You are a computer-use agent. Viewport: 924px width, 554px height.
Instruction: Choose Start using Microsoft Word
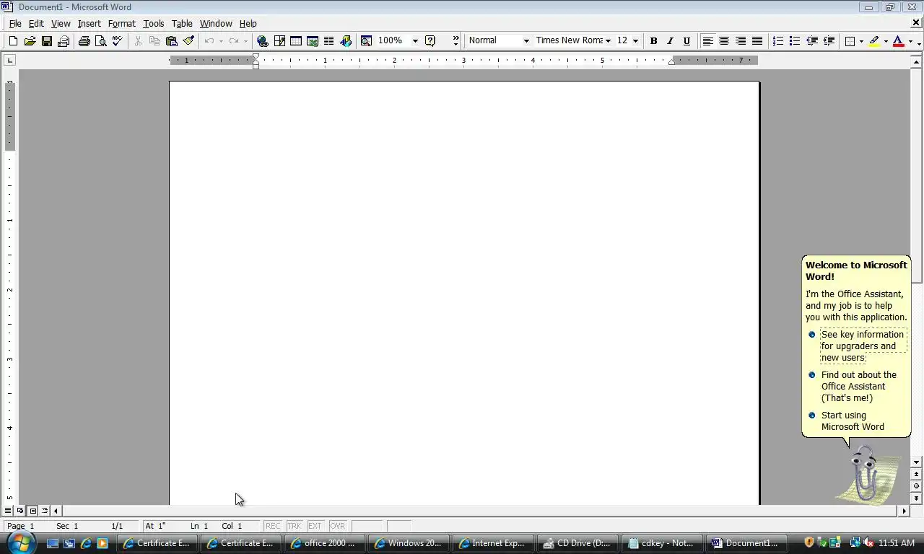pos(853,421)
